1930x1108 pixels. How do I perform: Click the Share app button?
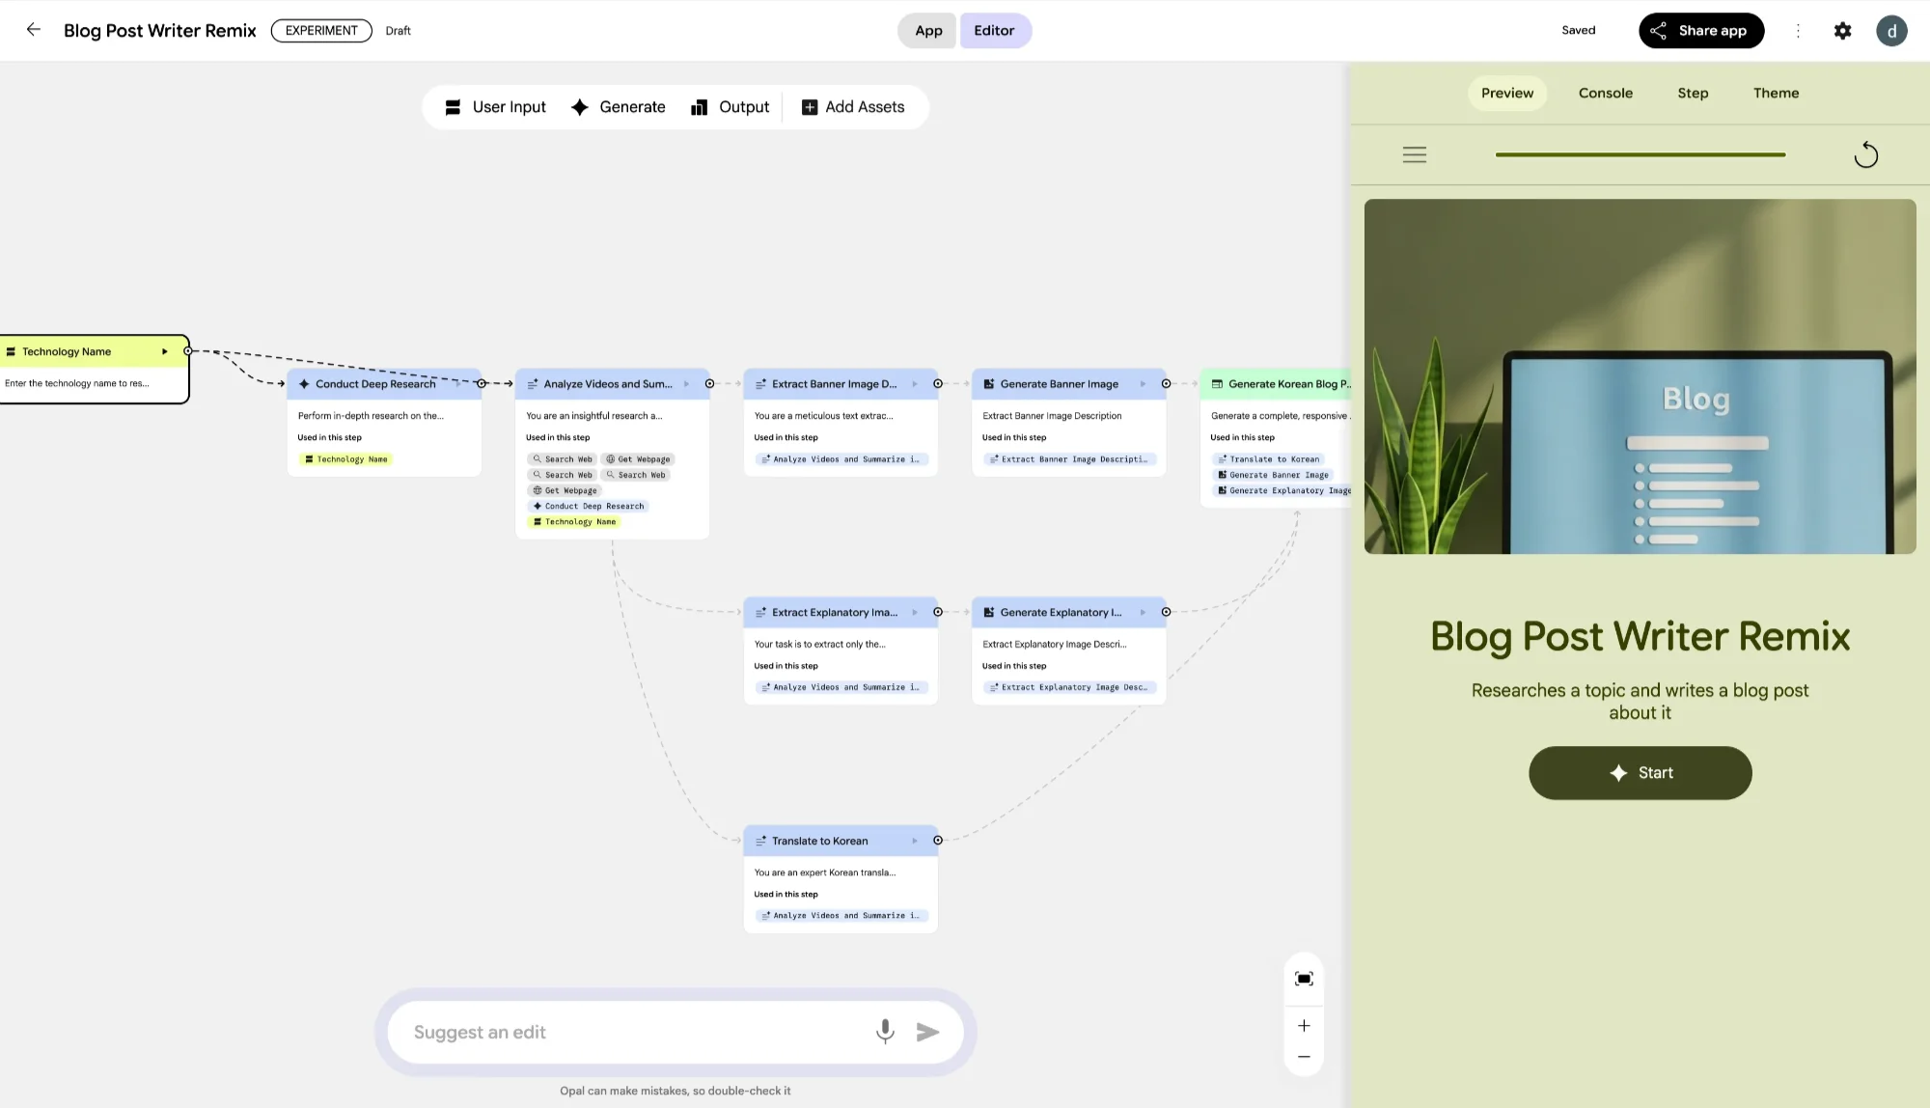point(1700,31)
